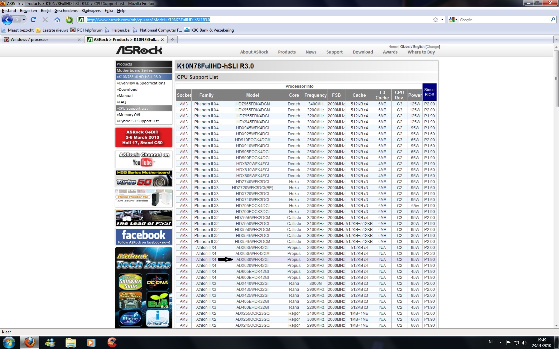Launch Windows Media Player from the taskbar
This screenshot has width=559, height=349.
pyautogui.click(x=91, y=342)
